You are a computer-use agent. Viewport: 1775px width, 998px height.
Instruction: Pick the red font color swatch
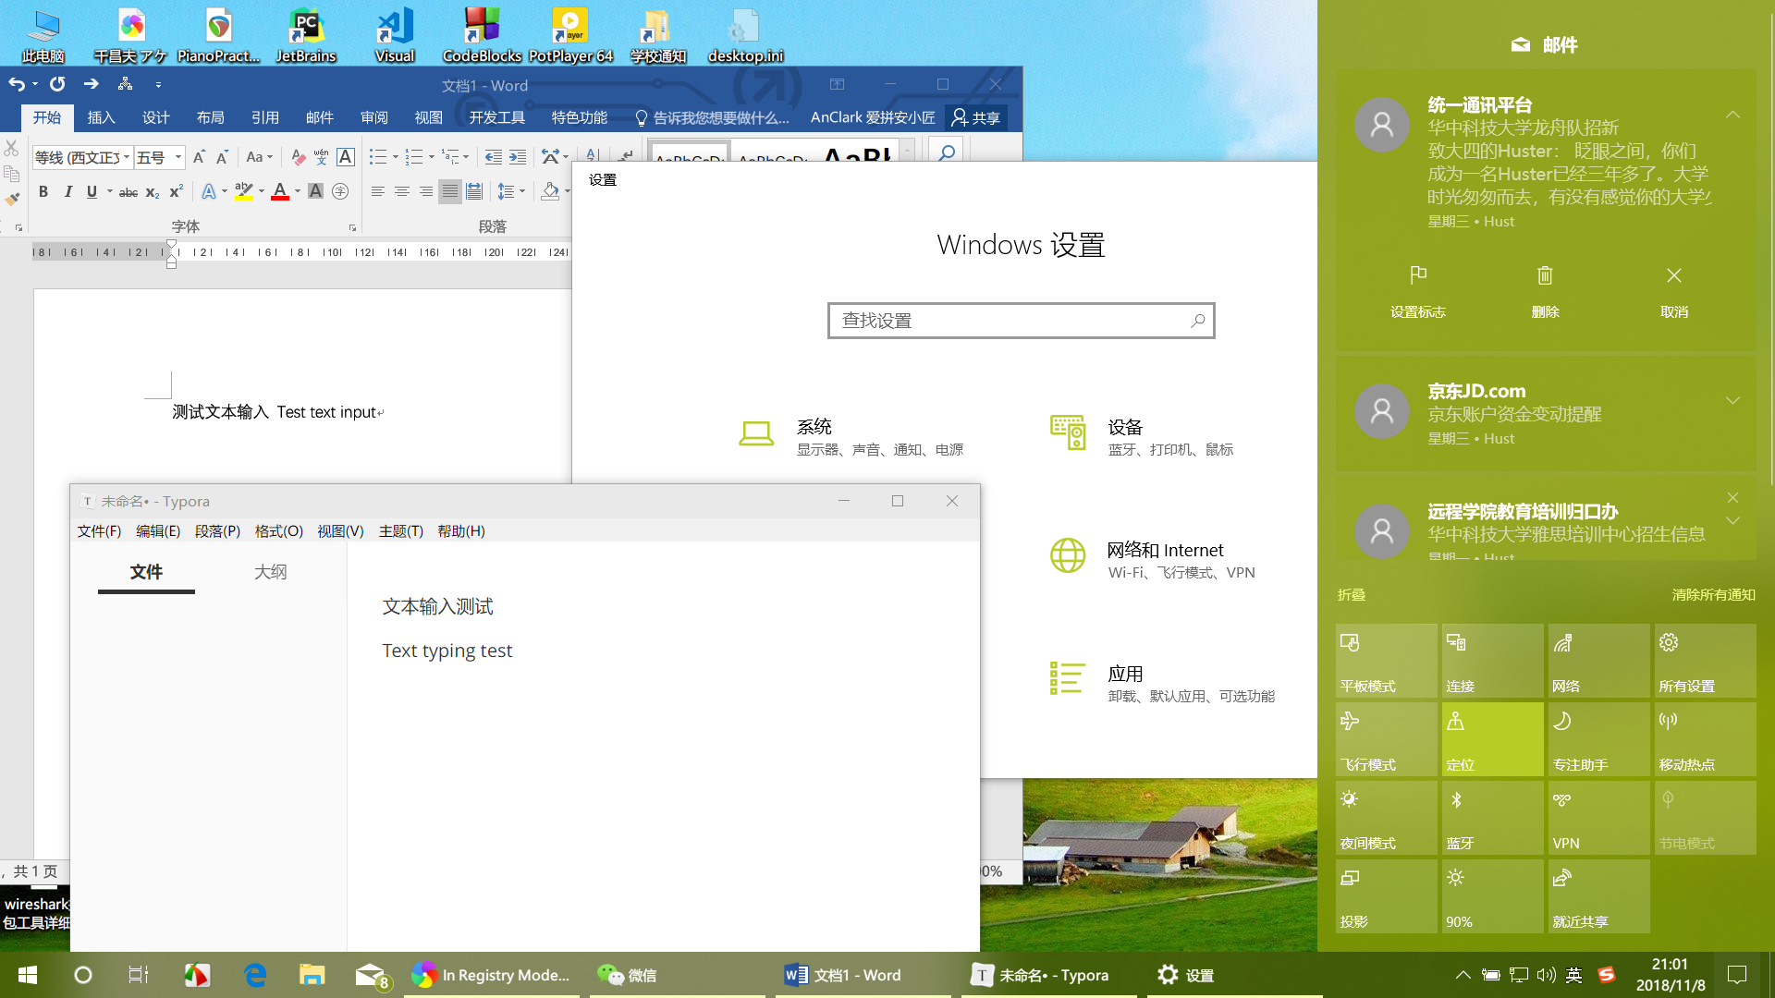click(x=280, y=191)
